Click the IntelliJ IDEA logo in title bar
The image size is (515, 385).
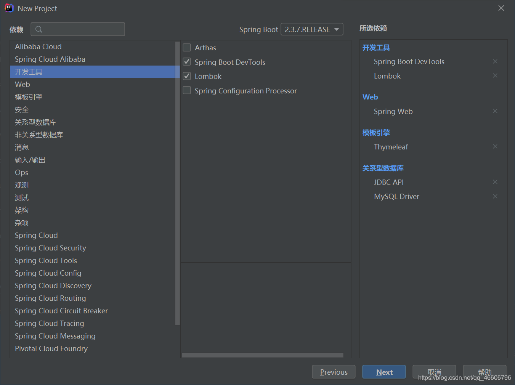pyautogui.click(x=9, y=8)
